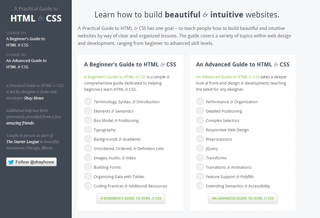Click the Twitter bird icon on the Follow button
Viewport: 320px width, 218px height.
pos(12,162)
